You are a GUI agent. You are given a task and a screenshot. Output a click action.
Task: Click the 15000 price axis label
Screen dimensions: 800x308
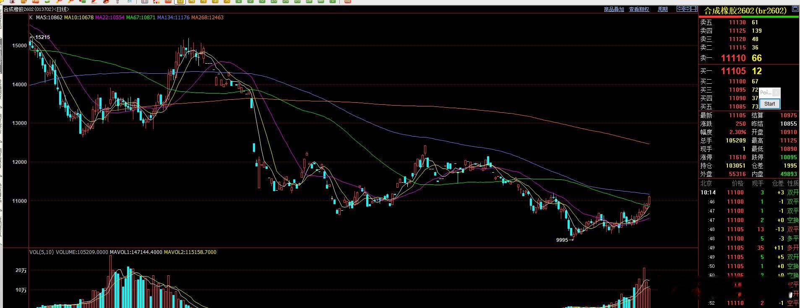[x=19, y=46]
